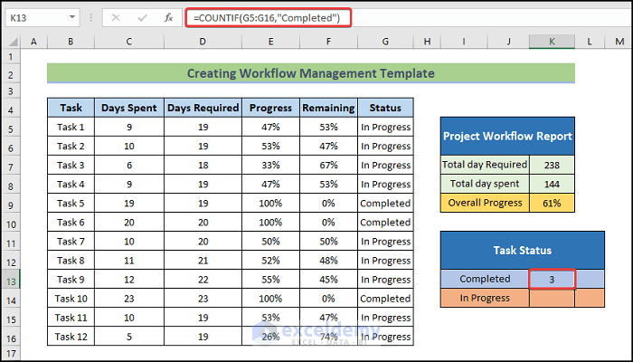Select Task 12 progress cell 26%

(270, 337)
